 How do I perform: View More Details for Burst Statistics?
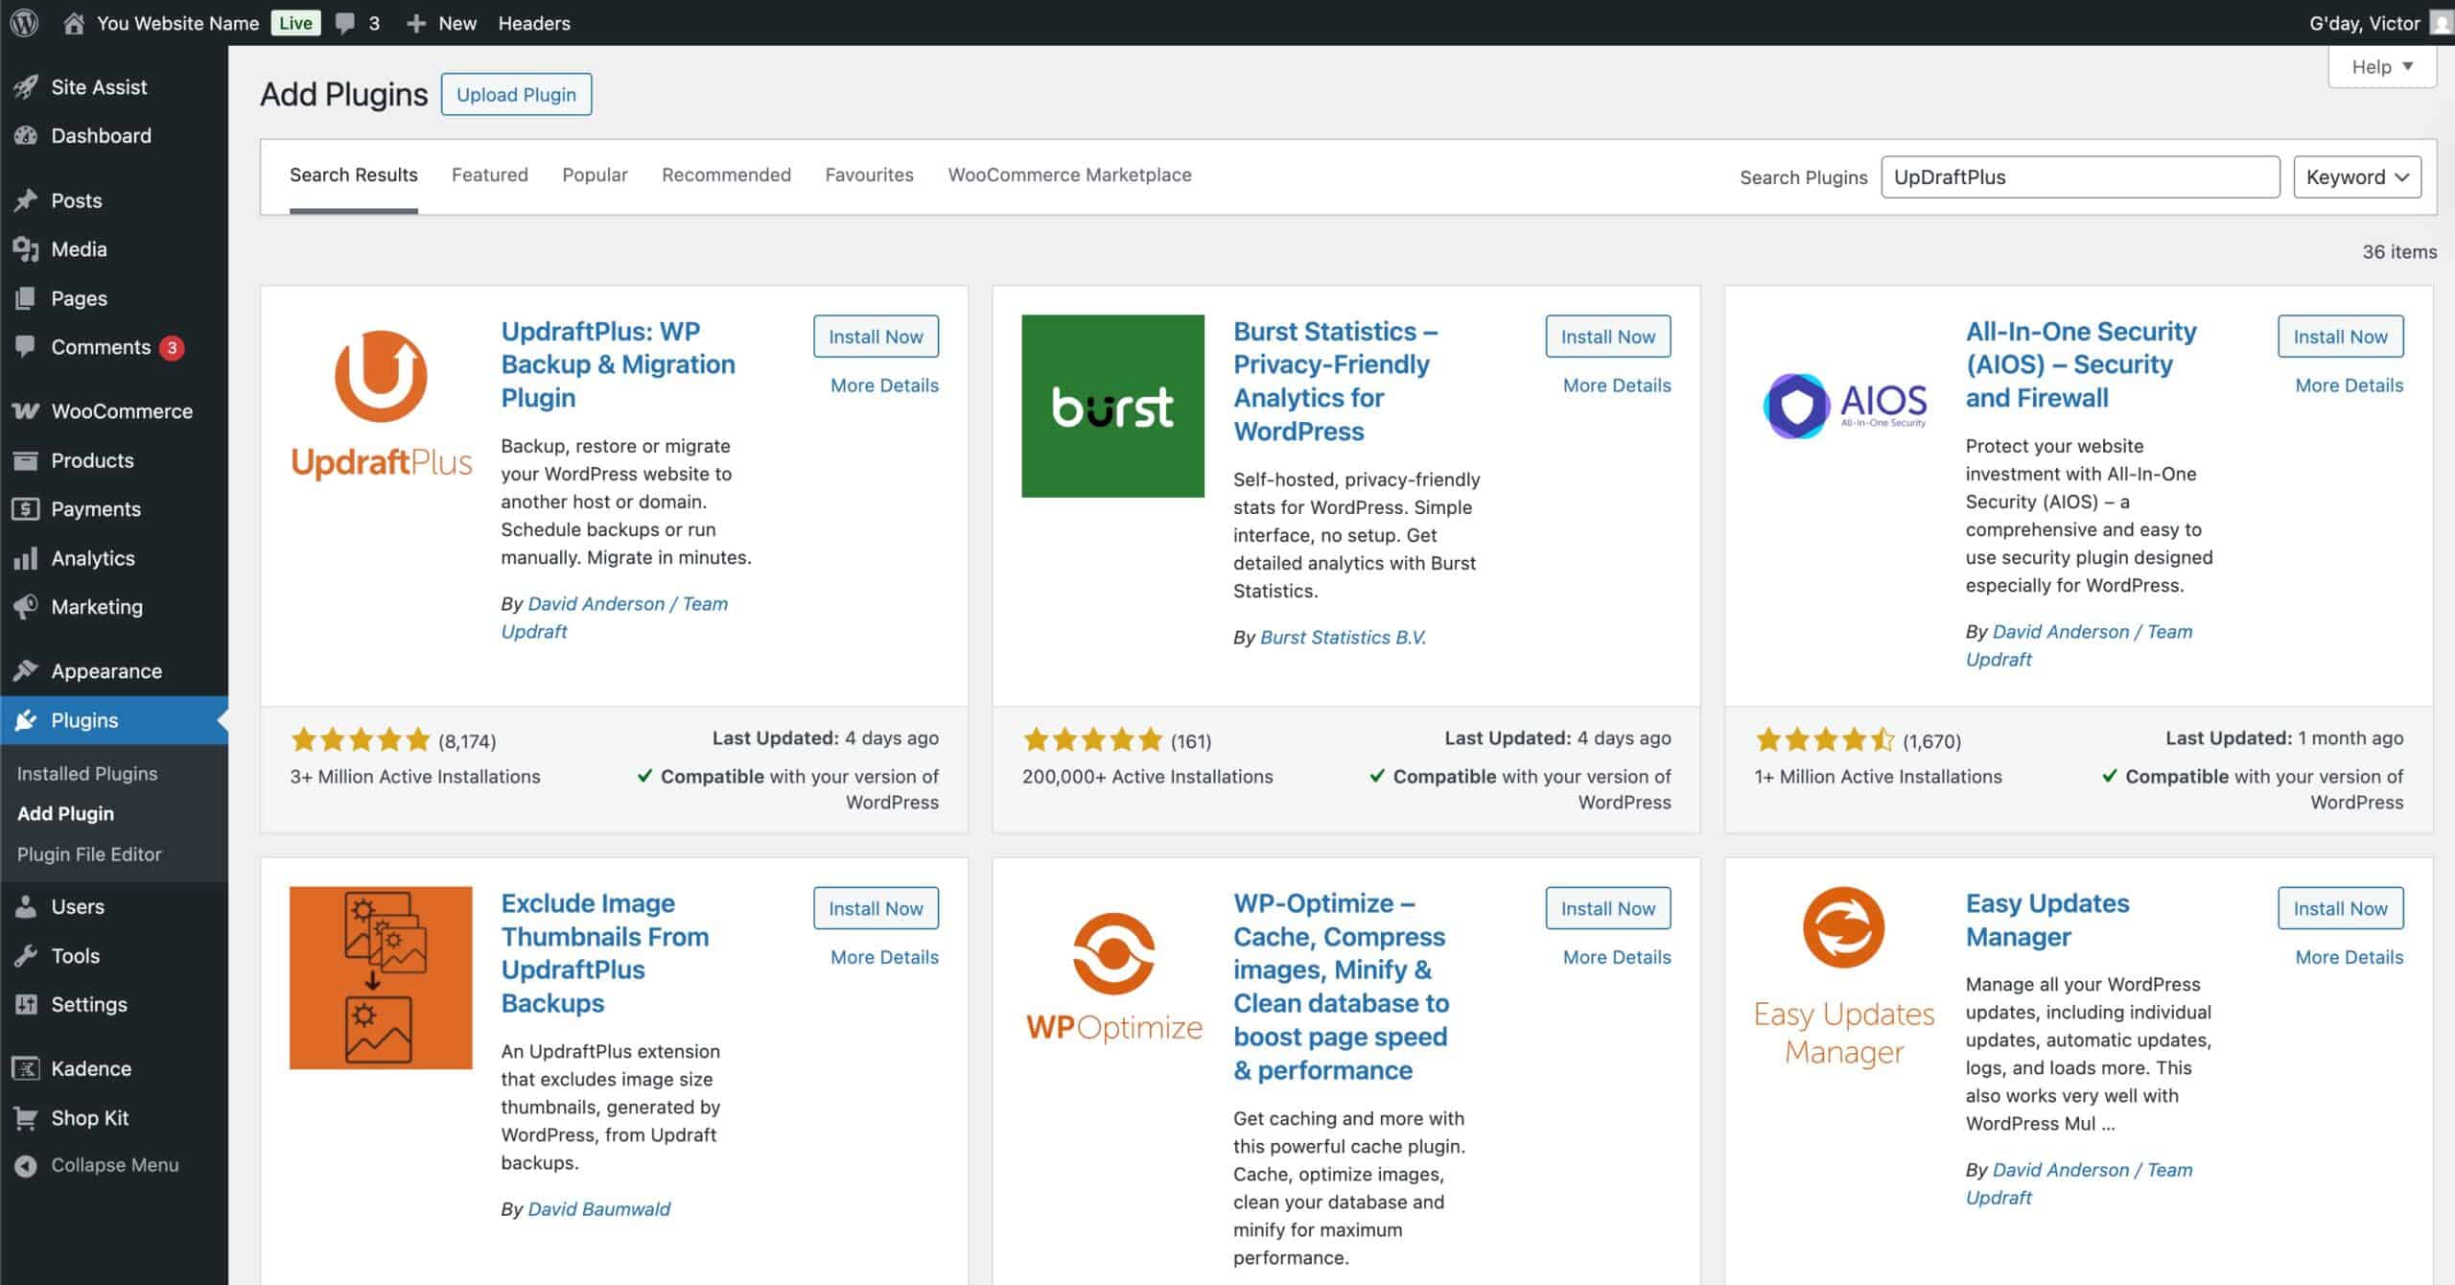[1616, 385]
